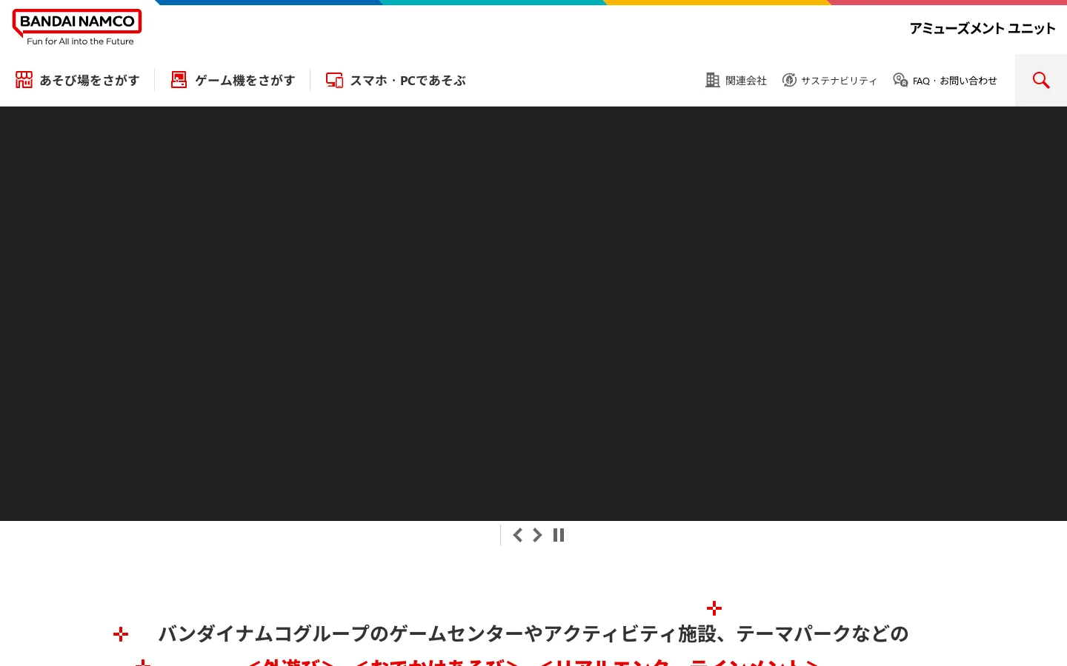Advance to next carousel slide
Viewport: 1067px width, 666px height.
537,535
